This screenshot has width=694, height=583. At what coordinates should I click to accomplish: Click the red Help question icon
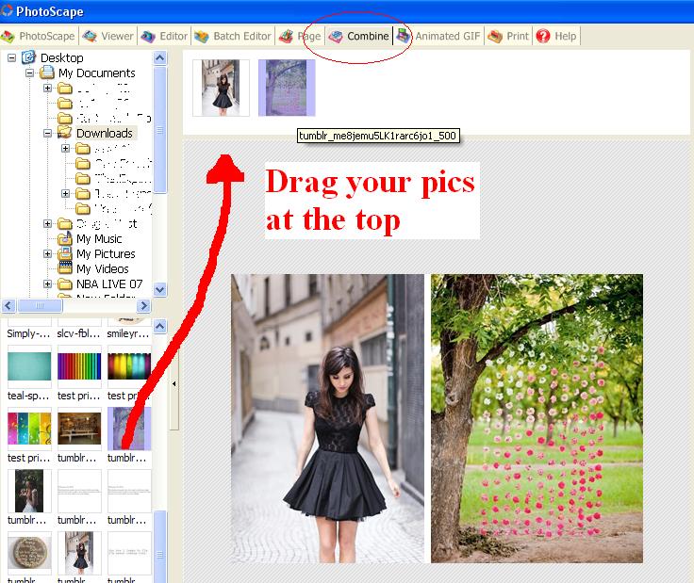coord(542,36)
